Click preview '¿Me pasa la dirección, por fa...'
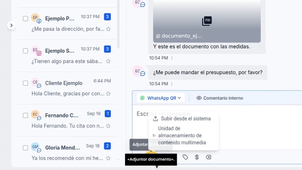Image resolution: width=302 pixels, height=170 pixels. click(x=68, y=29)
